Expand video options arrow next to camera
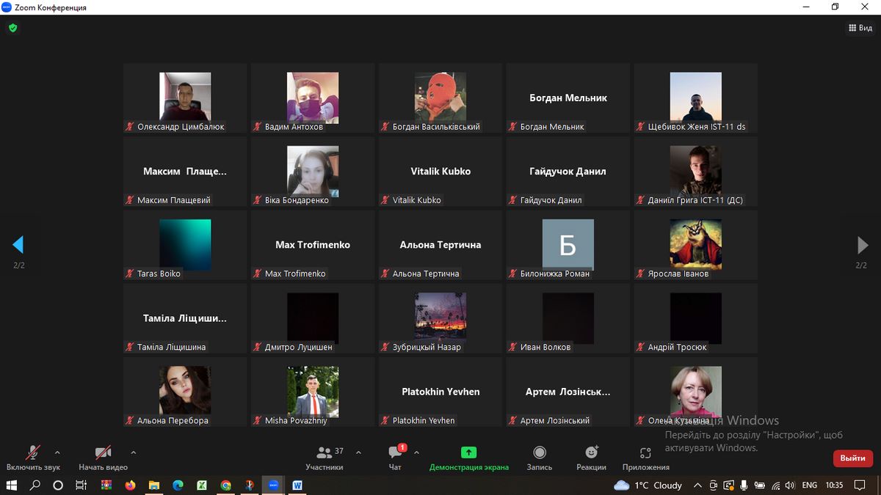The image size is (881, 495). pyautogui.click(x=133, y=452)
